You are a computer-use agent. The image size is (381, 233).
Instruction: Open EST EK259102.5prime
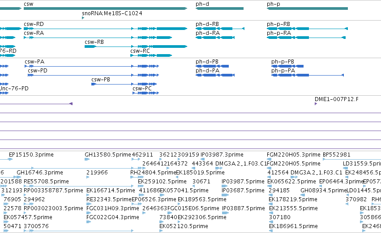[x=163, y=182]
